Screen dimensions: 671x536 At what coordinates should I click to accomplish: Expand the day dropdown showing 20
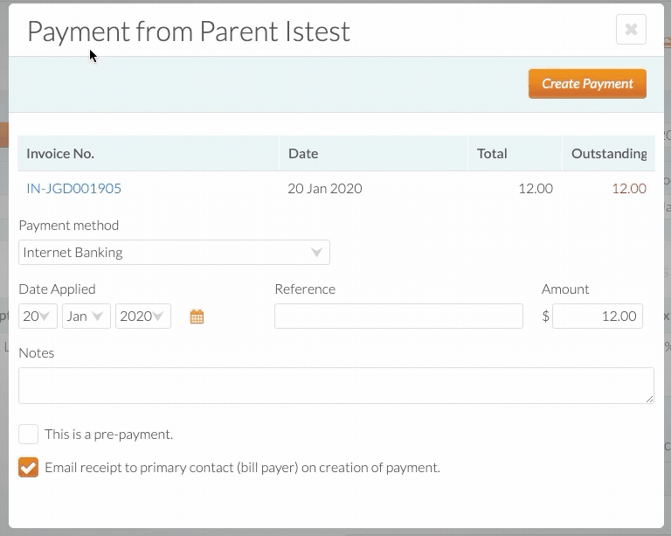coord(38,317)
